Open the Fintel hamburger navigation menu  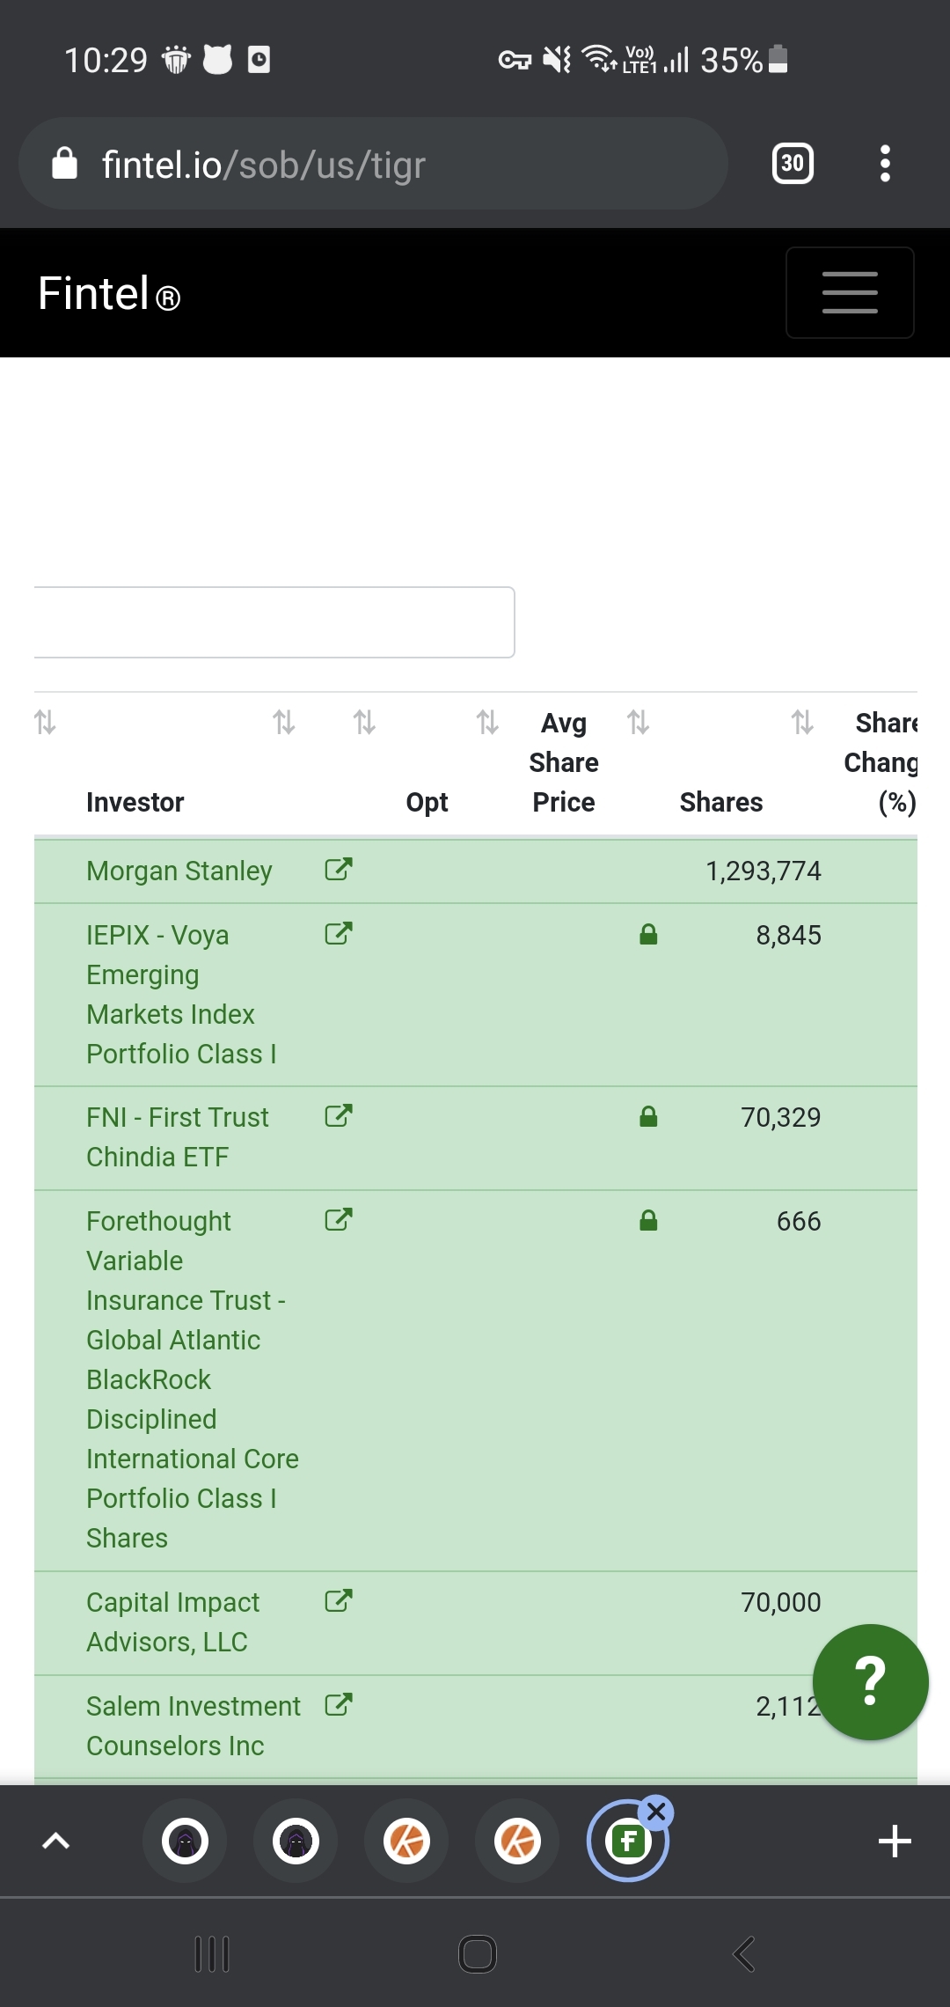(x=849, y=293)
